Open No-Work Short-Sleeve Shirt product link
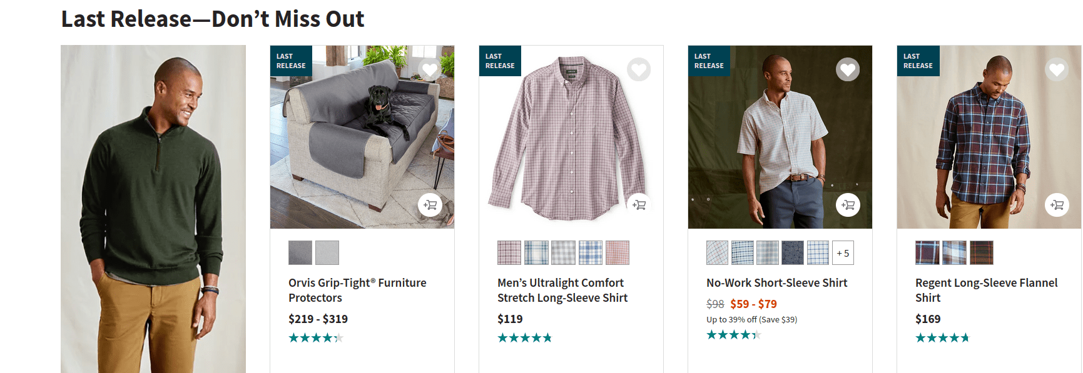This screenshot has width=1083, height=373. point(776,283)
